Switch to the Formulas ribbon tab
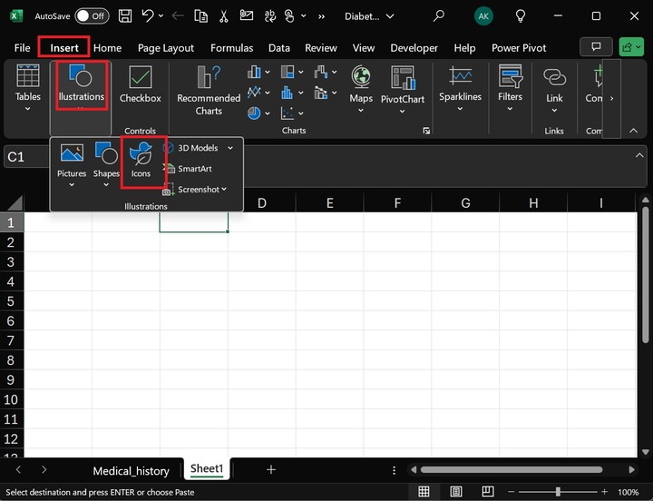The image size is (653, 501). pos(231,48)
